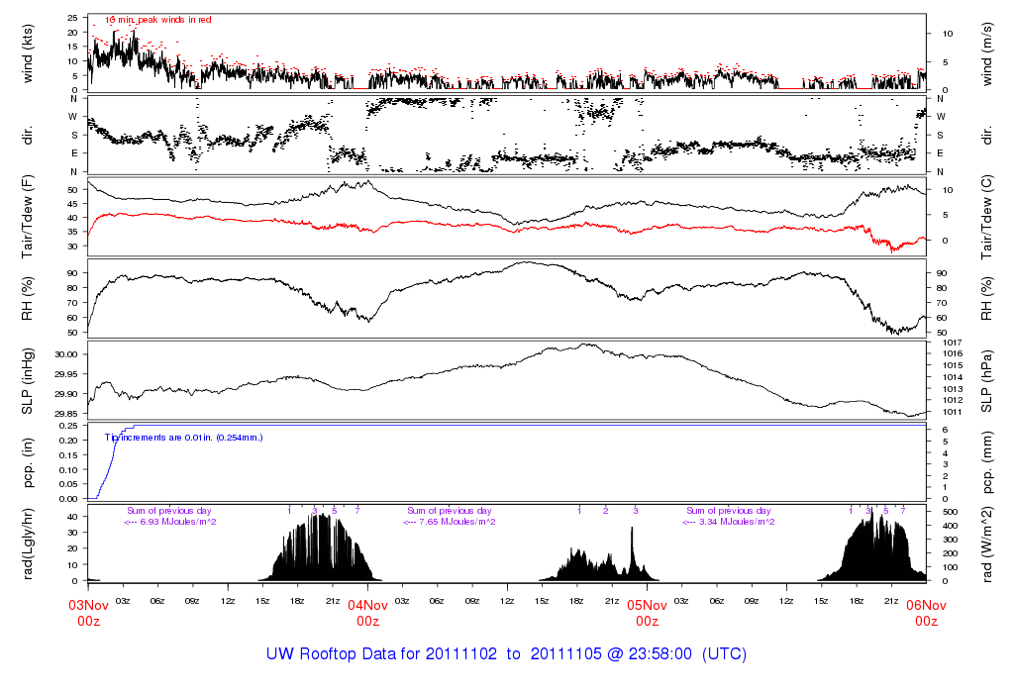Click the 'SLP (hPa)' axis label
Viewport: 1014px width, 693px height.
(988, 381)
